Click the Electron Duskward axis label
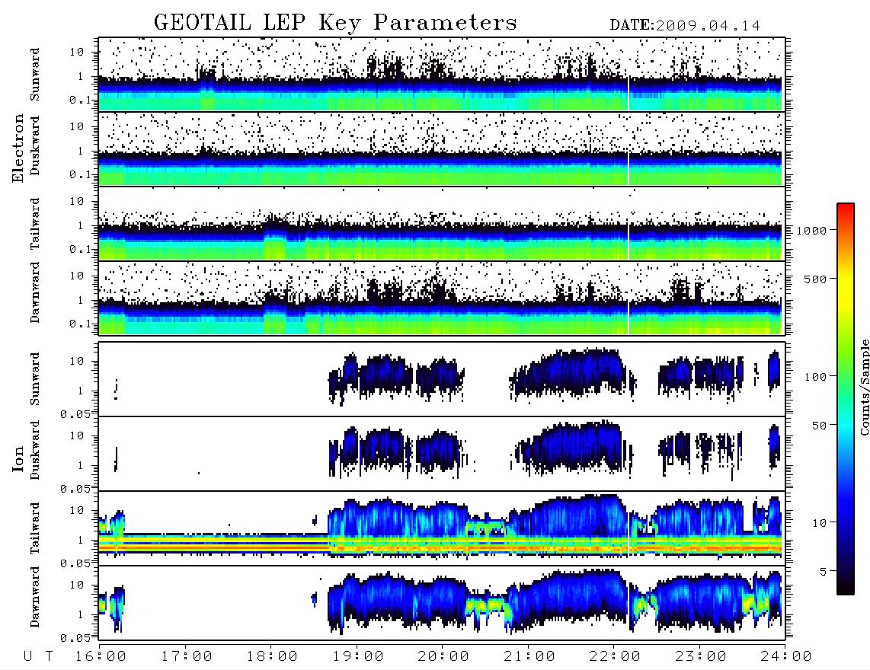Screen dimensions: 870x670 (x=35, y=146)
